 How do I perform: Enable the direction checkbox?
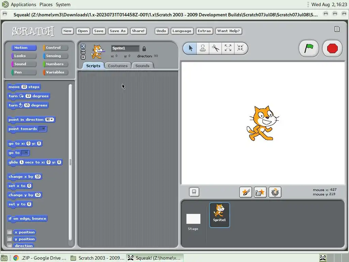click(x=9, y=246)
